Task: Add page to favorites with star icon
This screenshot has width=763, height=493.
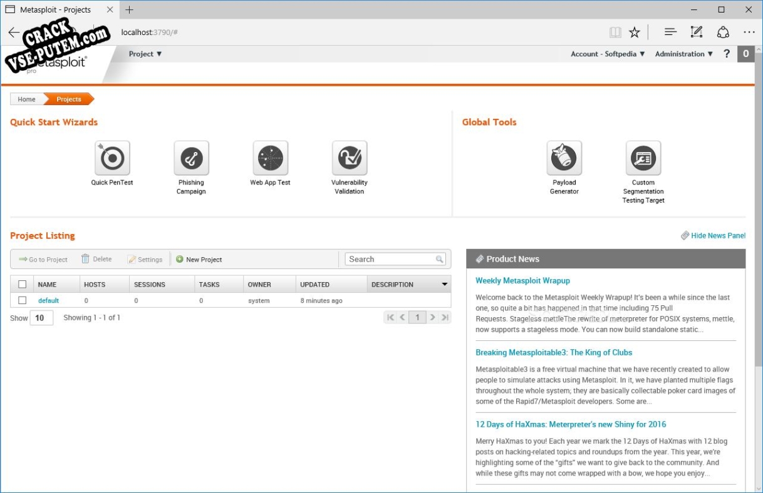Action: click(635, 33)
